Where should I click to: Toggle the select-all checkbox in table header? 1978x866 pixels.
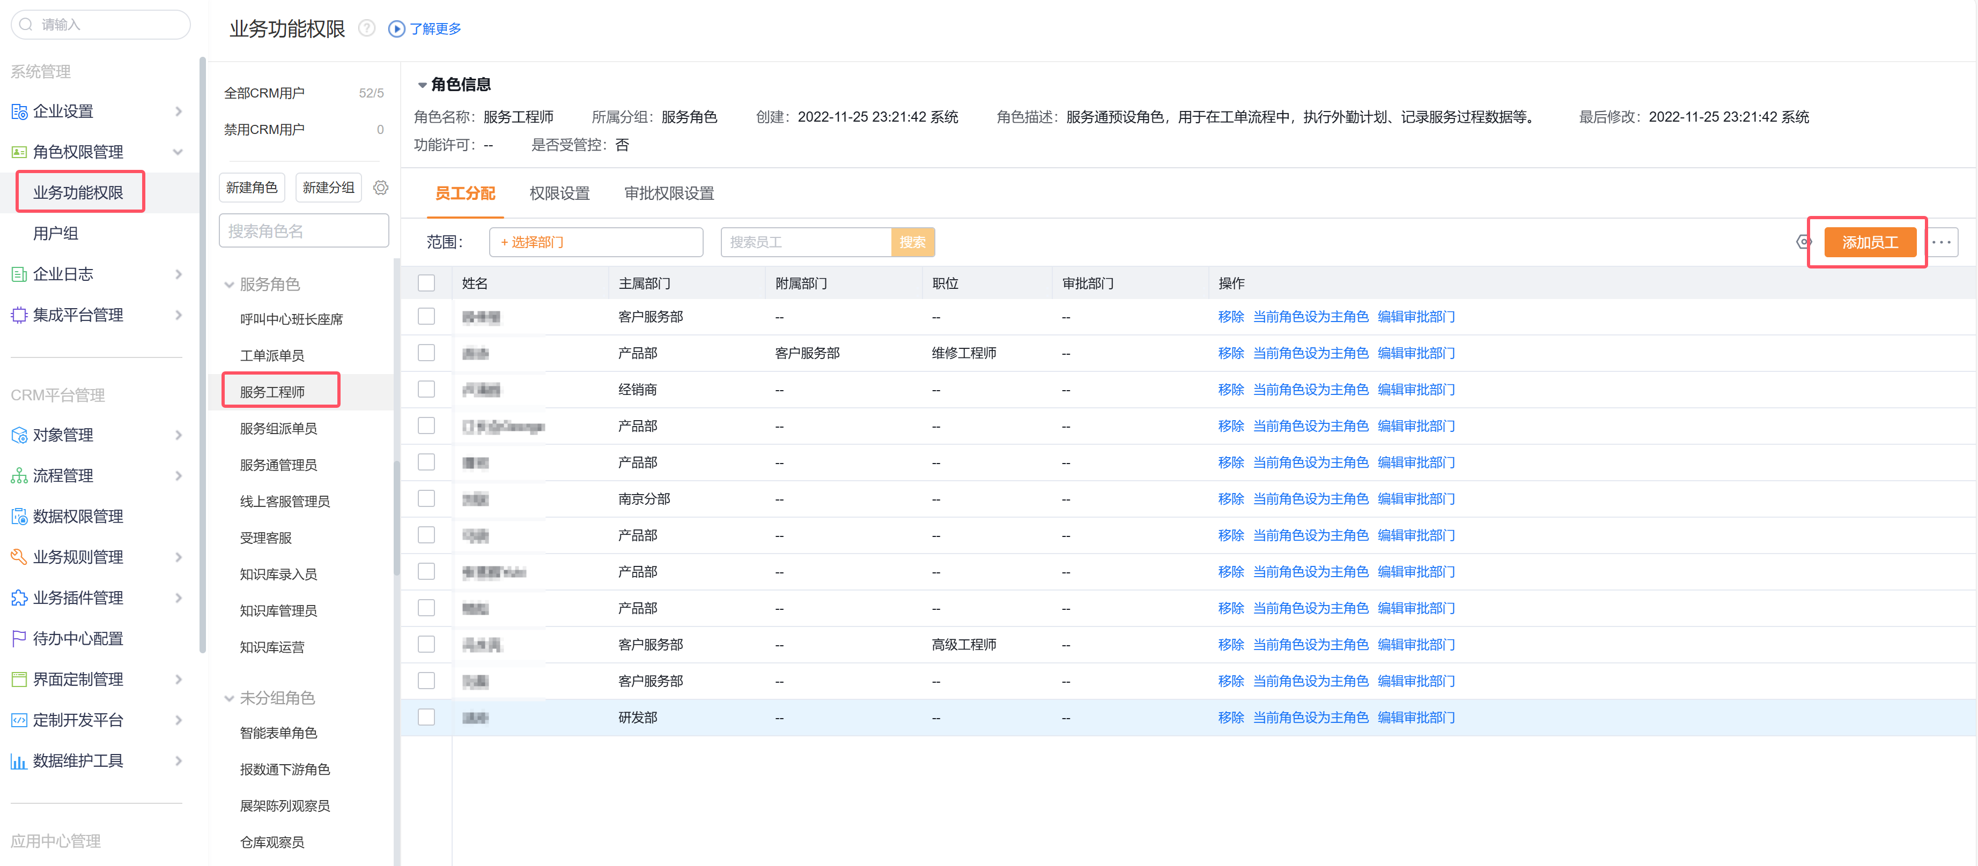[x=426, y=283]
